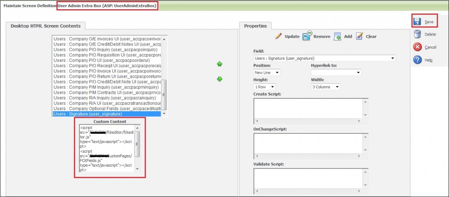This screenshot has width=449, height=197.
Task: Open the Hyperlink to dropdown
Action: (335, 72)
